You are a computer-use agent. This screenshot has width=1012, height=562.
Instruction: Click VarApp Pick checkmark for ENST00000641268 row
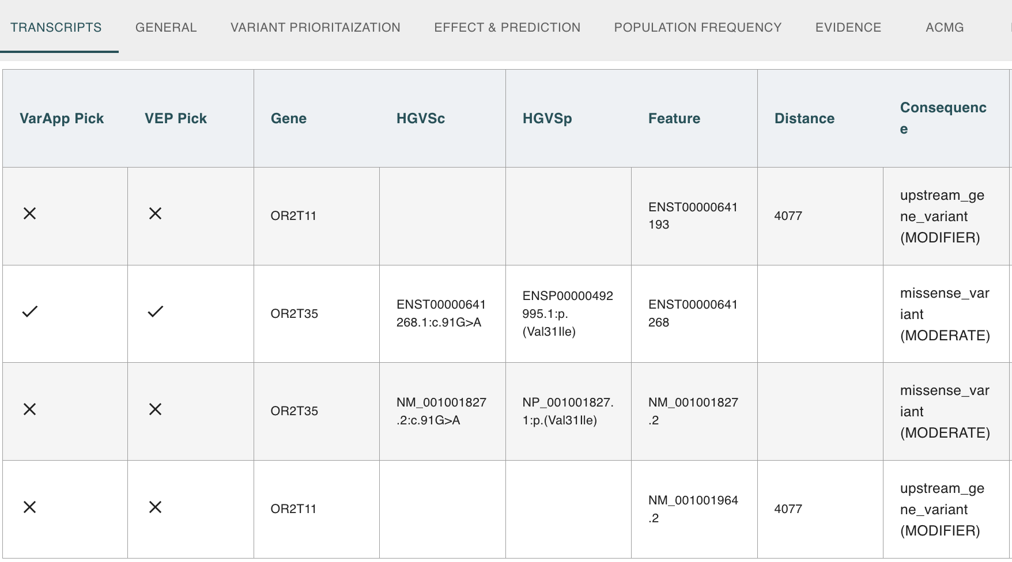point(29,312)
